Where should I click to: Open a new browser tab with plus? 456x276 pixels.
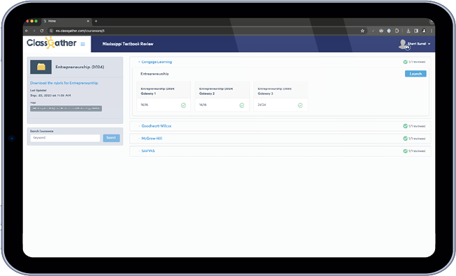coord(96,21)
